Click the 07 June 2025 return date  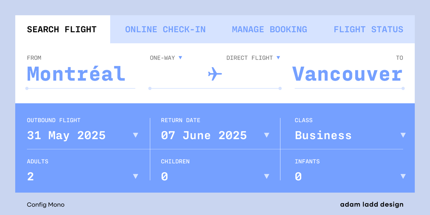(204, 135)
